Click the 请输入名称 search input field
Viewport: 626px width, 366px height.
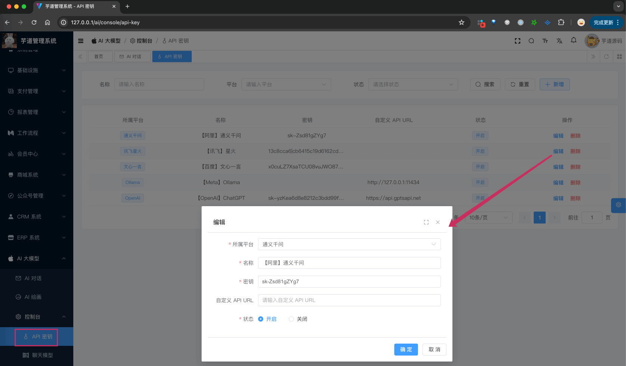point(159,84)
